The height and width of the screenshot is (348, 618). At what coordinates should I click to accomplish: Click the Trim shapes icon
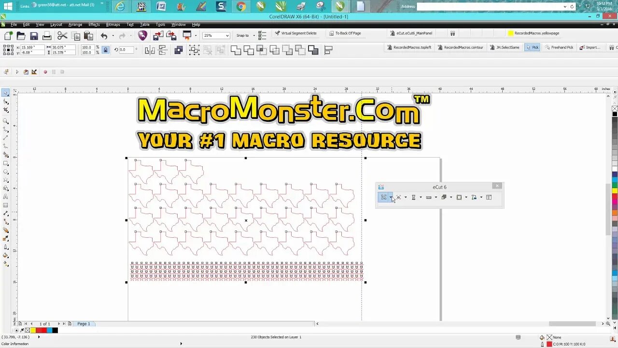(249, 50)
